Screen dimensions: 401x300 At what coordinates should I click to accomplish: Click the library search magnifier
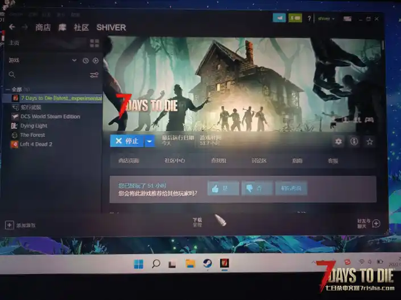pos(12,75)
